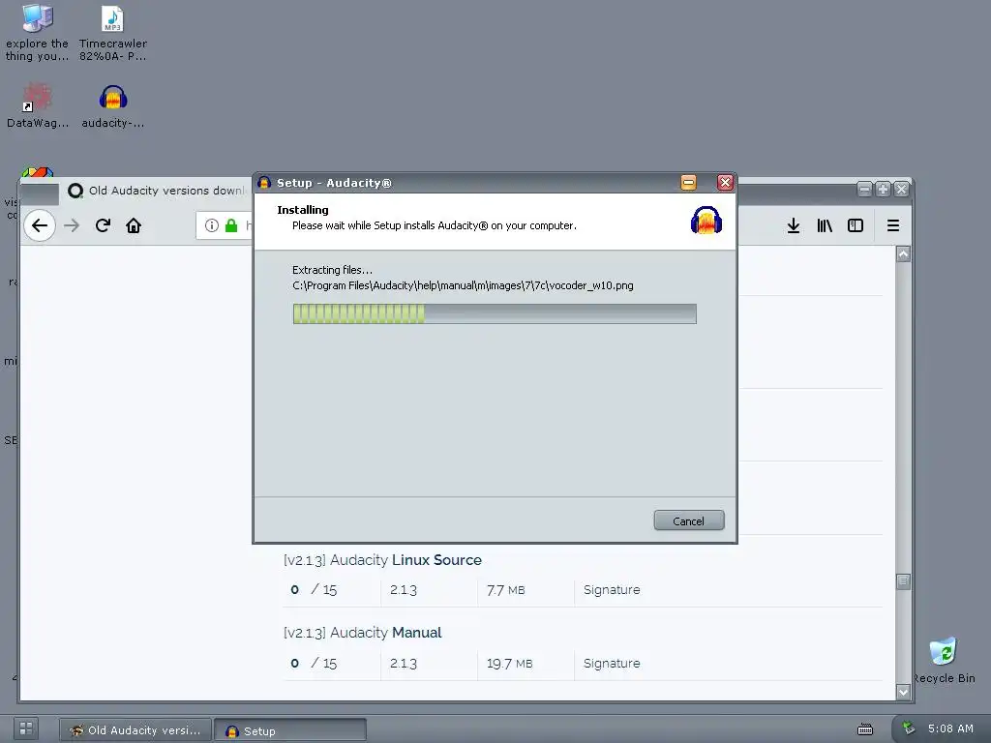Click the 19.7 MB file size
Viewport: 991px width, 743px height.
[x=509, y=664]
